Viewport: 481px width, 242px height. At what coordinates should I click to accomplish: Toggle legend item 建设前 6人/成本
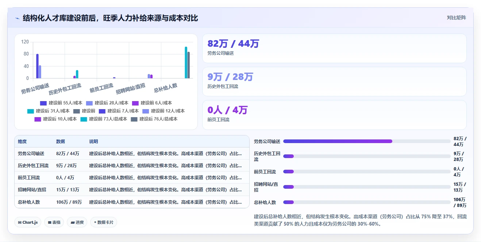[x=152, y=103]
